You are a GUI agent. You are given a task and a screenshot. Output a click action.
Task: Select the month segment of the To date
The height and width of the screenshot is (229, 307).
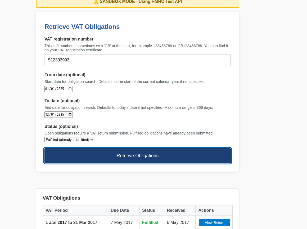[x=47, y=114]
